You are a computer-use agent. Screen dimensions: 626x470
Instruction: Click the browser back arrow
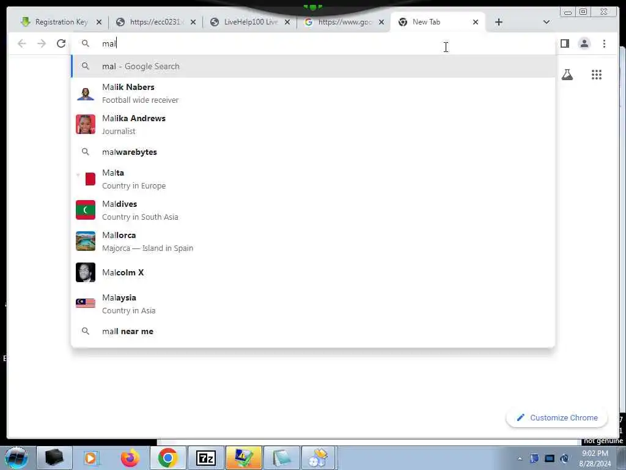coord(22,43)
